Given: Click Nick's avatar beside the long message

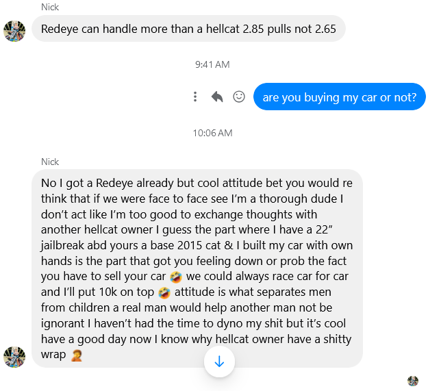Looking at the screenshot, I should (x=14, y=357).
